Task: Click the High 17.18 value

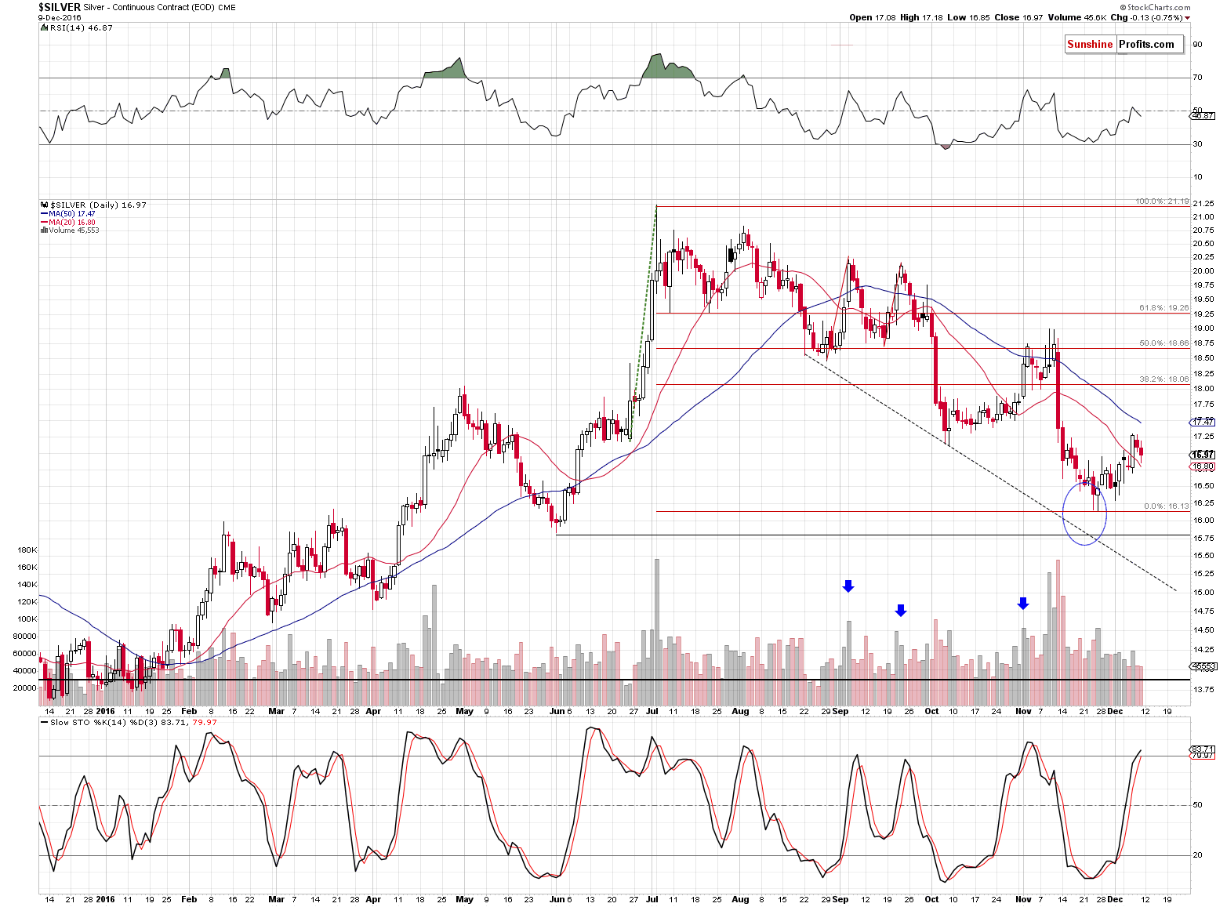Action: coord(922,17)
